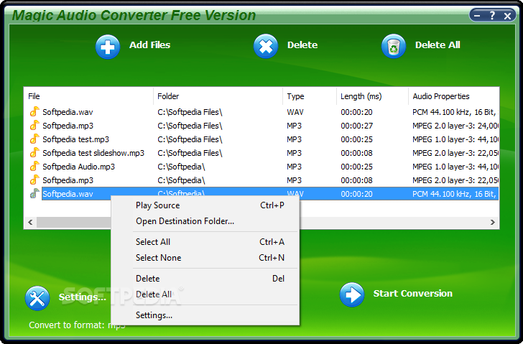The image size is (523, 344).
Task: Click the arrow Start Conversion icon
Action: 352,294
